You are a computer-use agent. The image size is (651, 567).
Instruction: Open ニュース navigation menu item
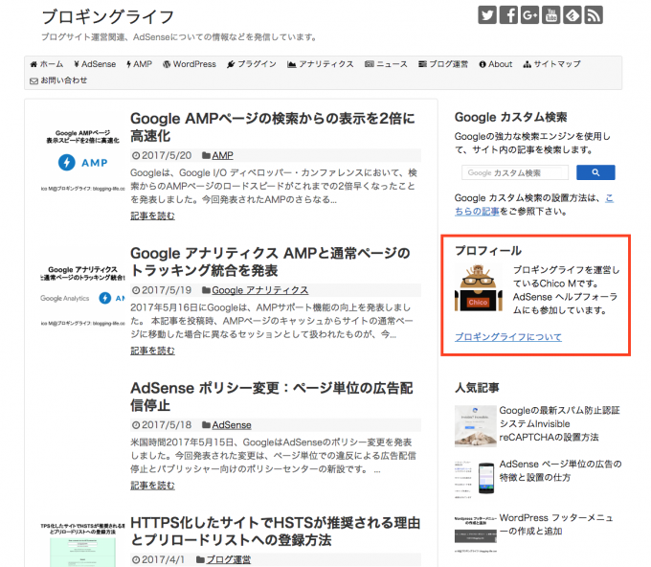[386, 64]
